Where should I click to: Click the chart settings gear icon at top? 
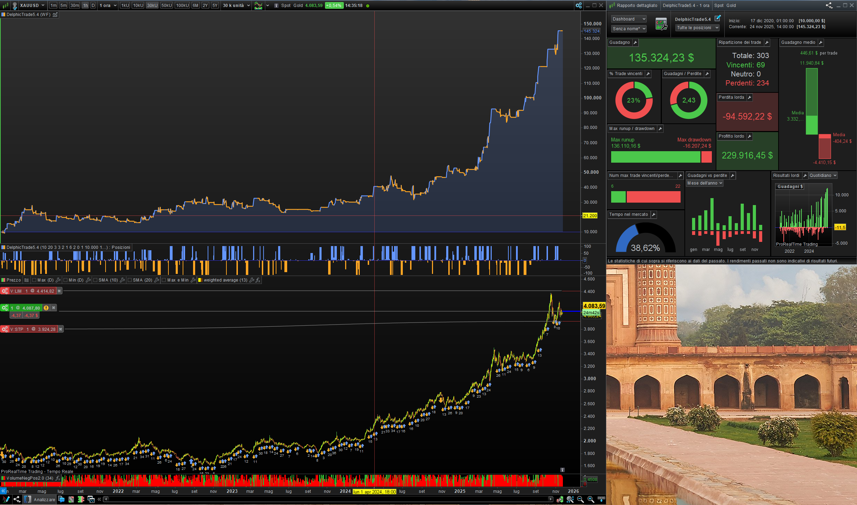pos(579,6)
